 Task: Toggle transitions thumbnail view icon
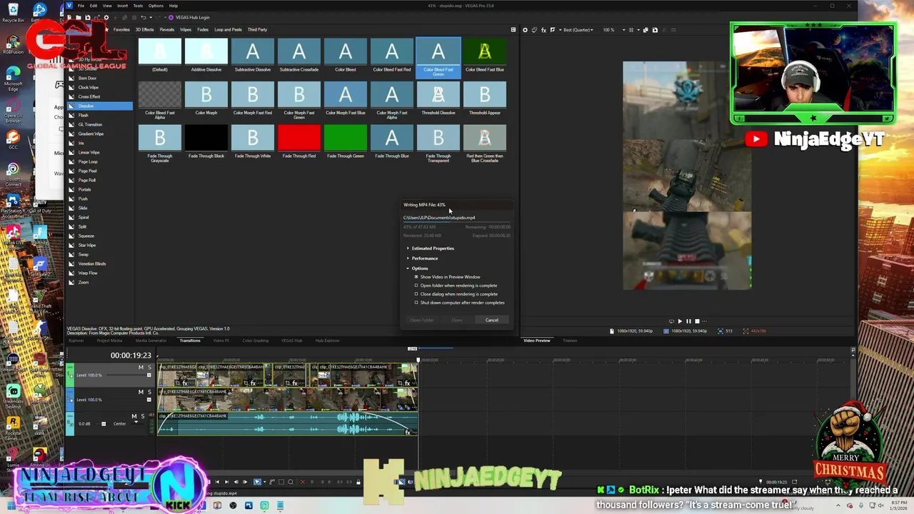click(x=513, y=30)
